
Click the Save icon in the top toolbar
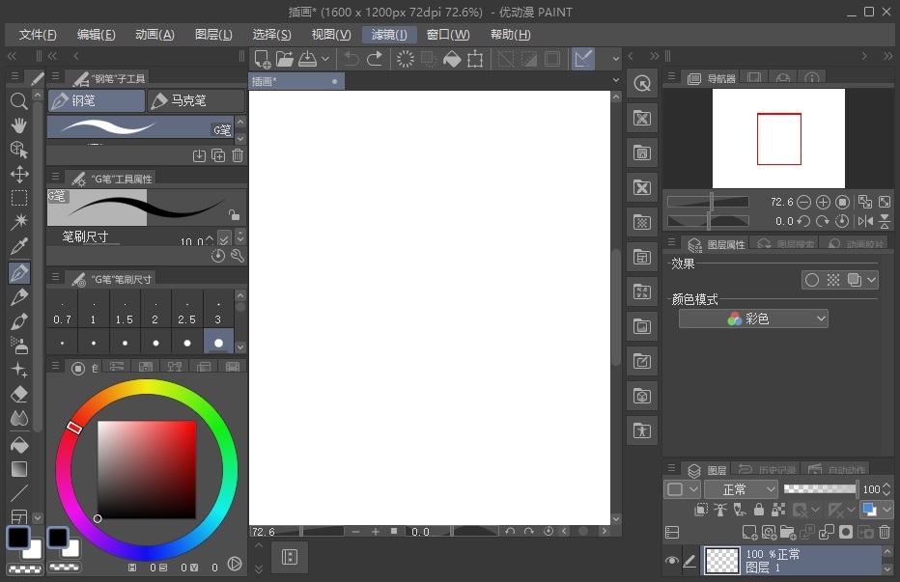(309, 59)
